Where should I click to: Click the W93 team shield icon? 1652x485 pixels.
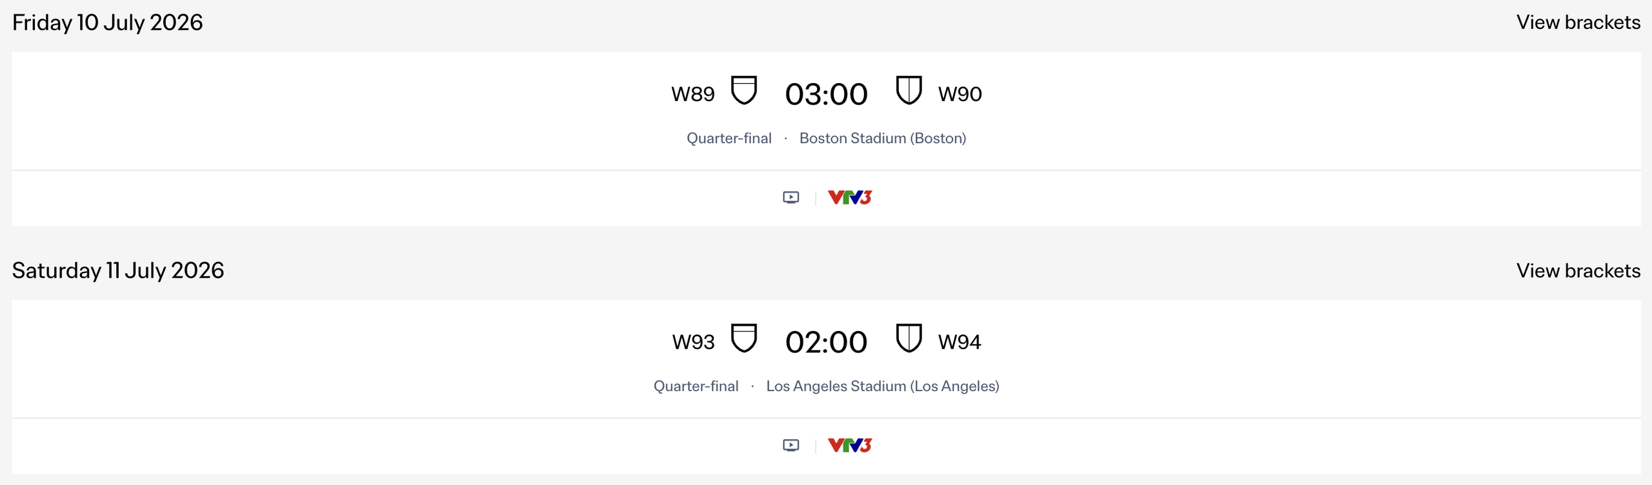743,339
